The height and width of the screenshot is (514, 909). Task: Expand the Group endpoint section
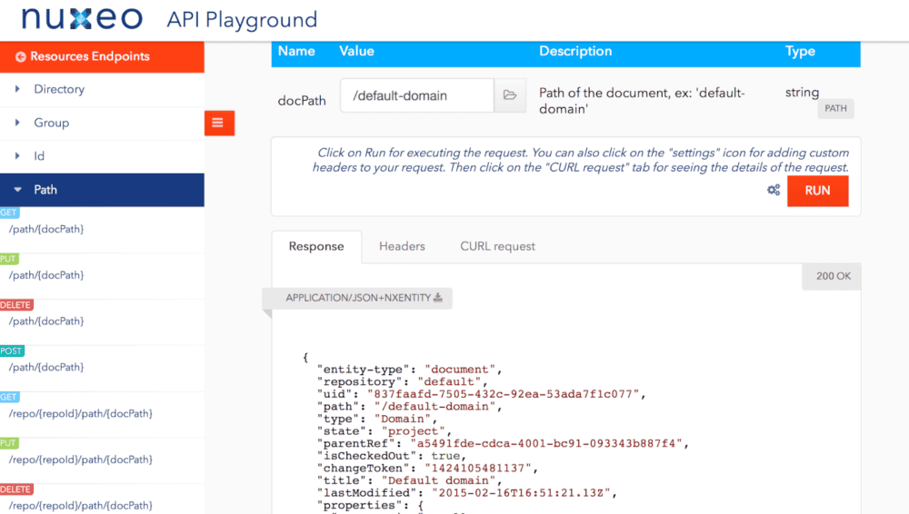51,123
